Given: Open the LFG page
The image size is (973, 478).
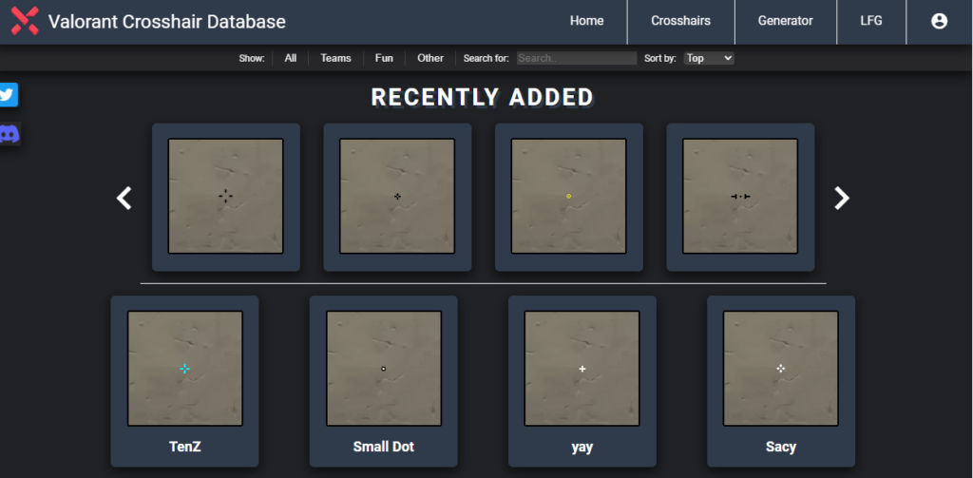Looking at the screenshot, I should click(870, 21).
